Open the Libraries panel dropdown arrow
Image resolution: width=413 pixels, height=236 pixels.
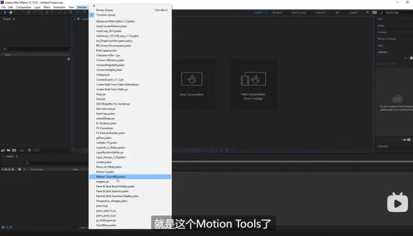[405, 58]
